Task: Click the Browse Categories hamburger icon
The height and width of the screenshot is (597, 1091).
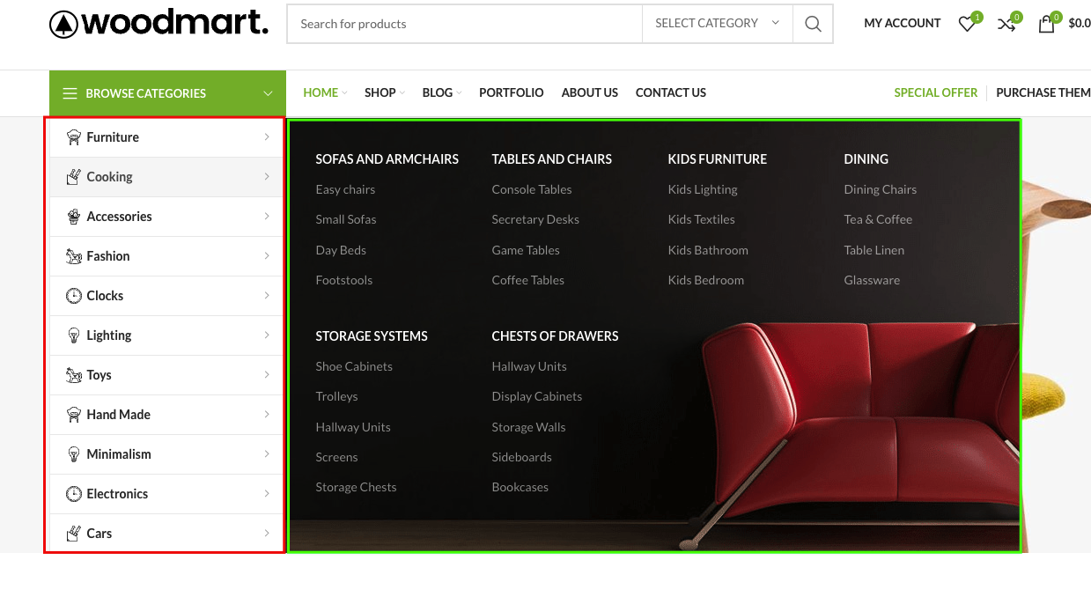Action: [x=70, y=93]
